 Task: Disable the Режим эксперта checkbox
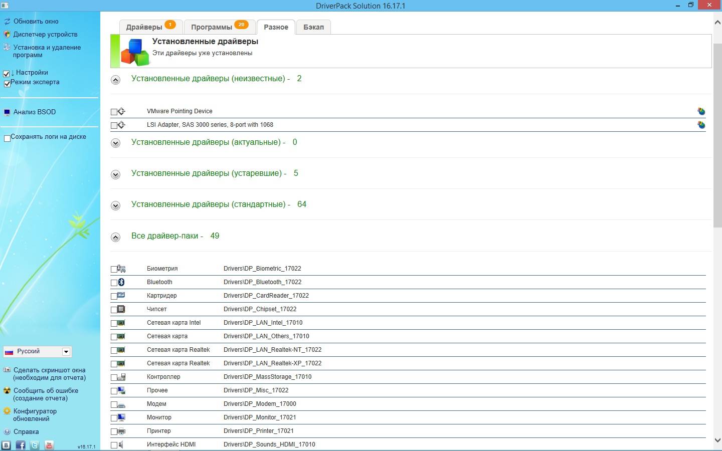7,84
